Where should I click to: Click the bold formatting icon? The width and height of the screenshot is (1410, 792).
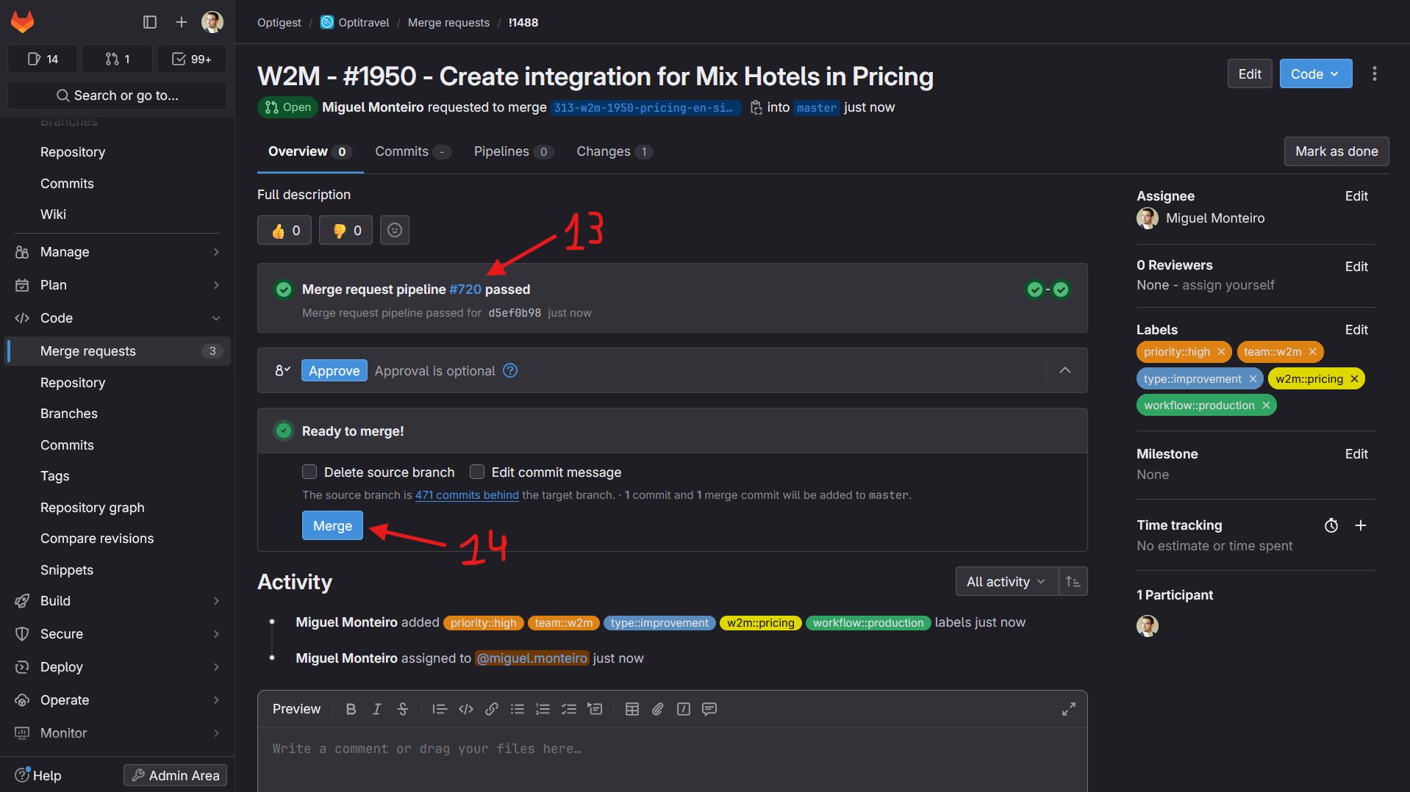pyautogui.click(x=351, y=709)
